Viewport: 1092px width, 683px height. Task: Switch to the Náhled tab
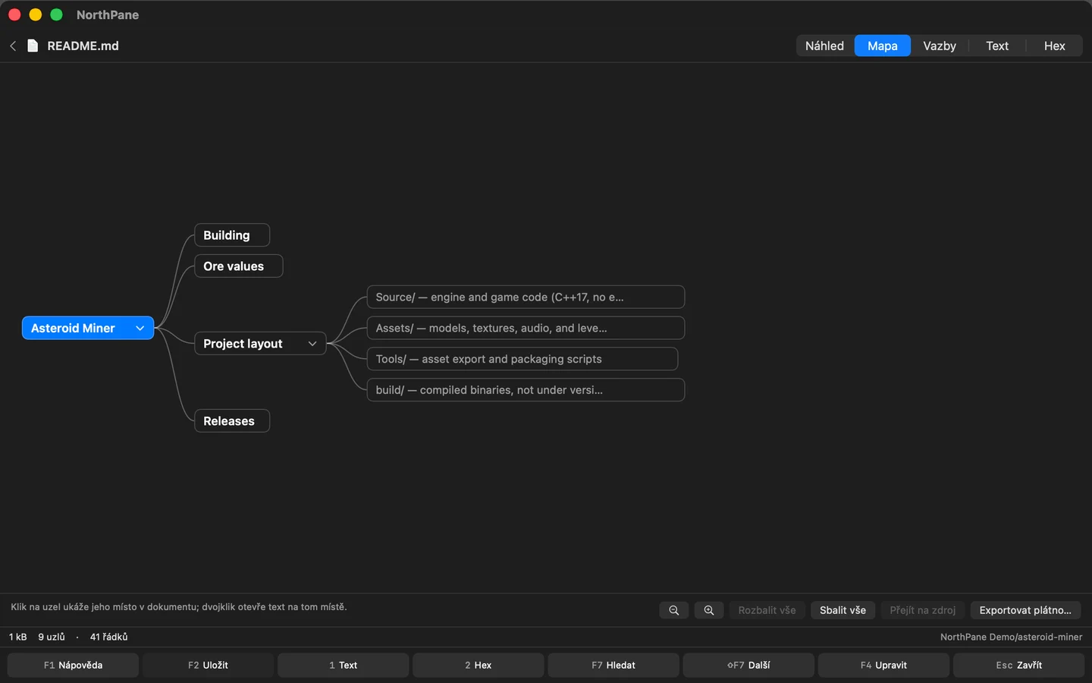tap(824, 46)
